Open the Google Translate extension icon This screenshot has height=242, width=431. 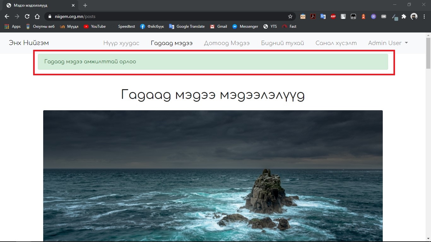(x=323, y=16)
